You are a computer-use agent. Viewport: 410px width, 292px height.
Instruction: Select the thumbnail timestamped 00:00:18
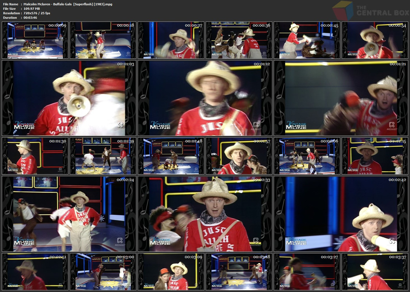point(103,40)
